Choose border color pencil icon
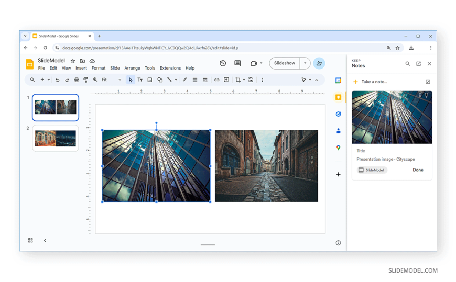Screen dimensions: 456x282 click(x=184, y=80)
